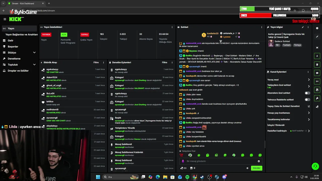322x181 pixels.
Task: Open the Yayın sidebar item
Action: tap(20, 28)
